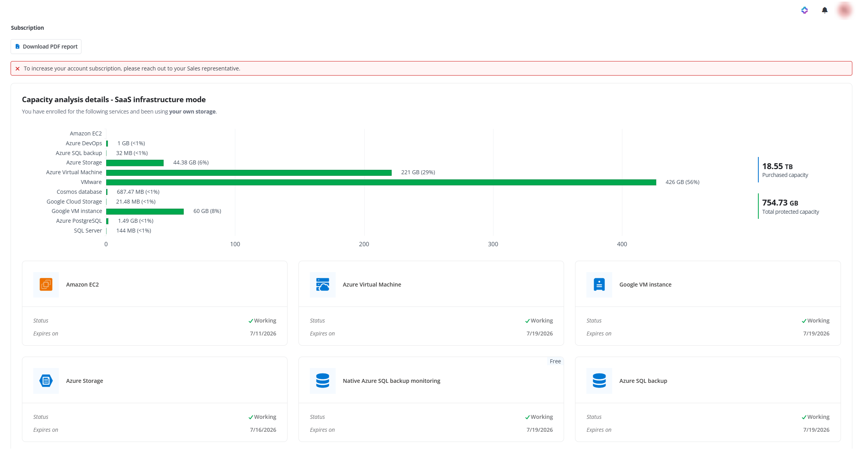This screenshot has width=859, height=458.
Task: Click the 1.49 GB Azure PostgreSQL value
Action: [136, 221]
